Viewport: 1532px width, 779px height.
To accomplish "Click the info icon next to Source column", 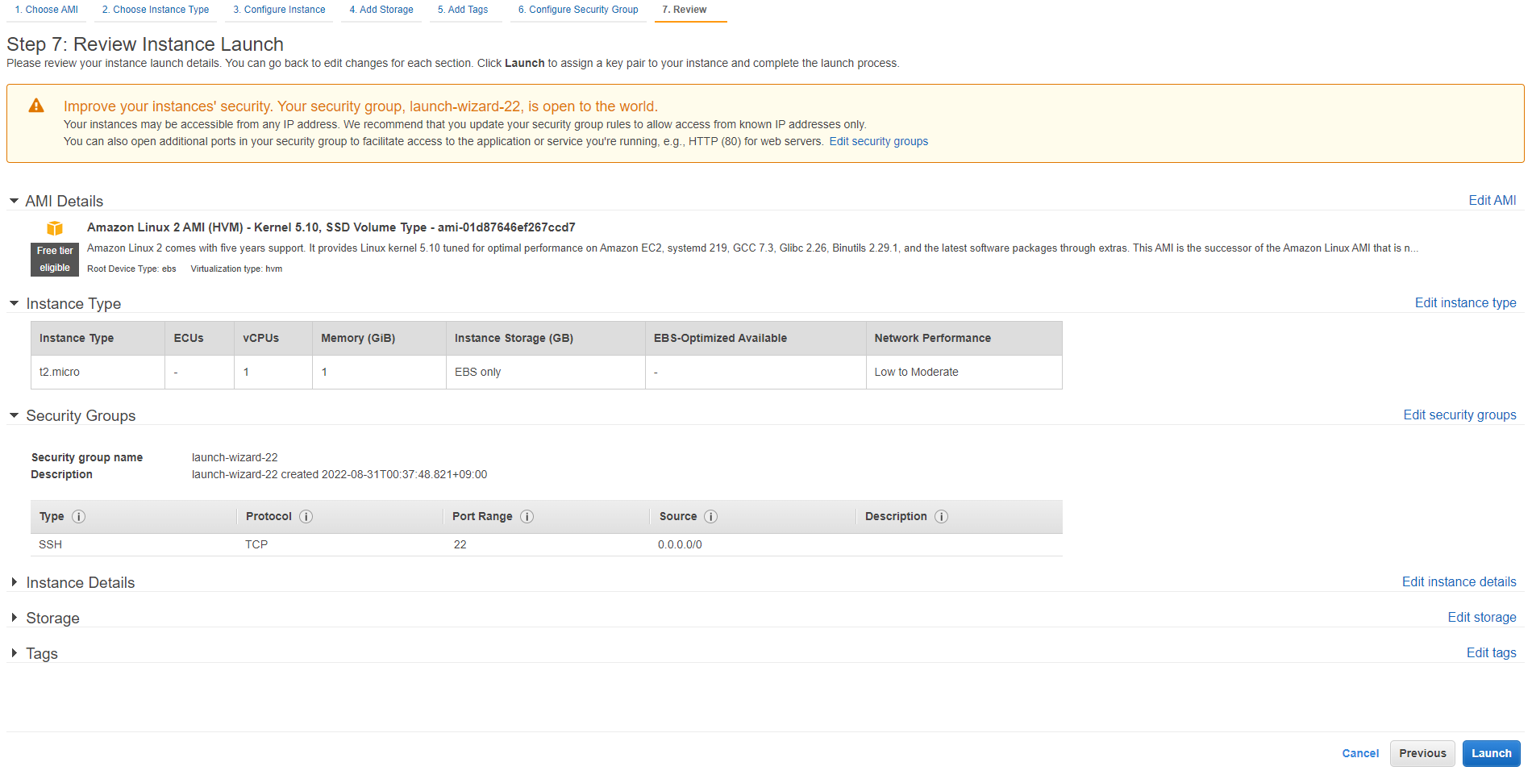I will click(x=711, y=517).
